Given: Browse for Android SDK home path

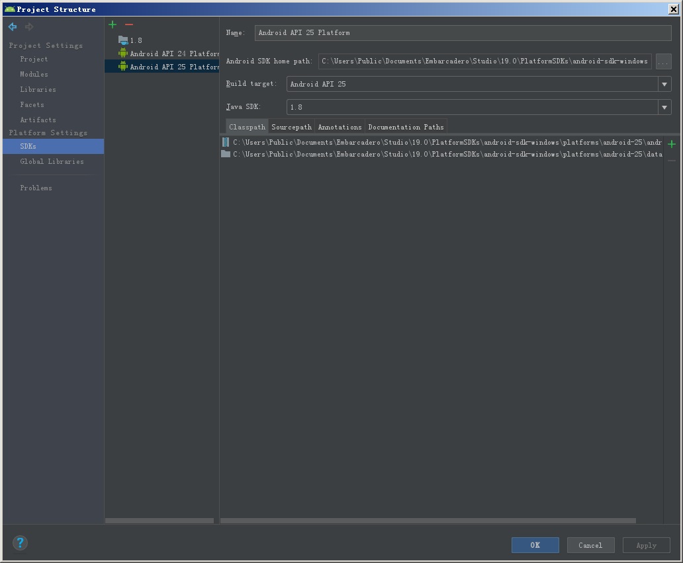Looking at the screenshot, I should coord(663,61).
